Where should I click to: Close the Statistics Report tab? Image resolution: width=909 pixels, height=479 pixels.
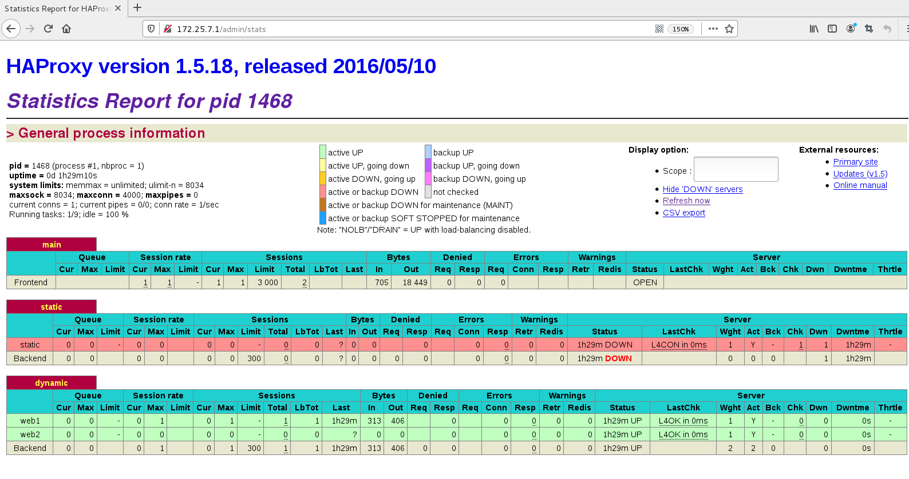click(118, 9)
